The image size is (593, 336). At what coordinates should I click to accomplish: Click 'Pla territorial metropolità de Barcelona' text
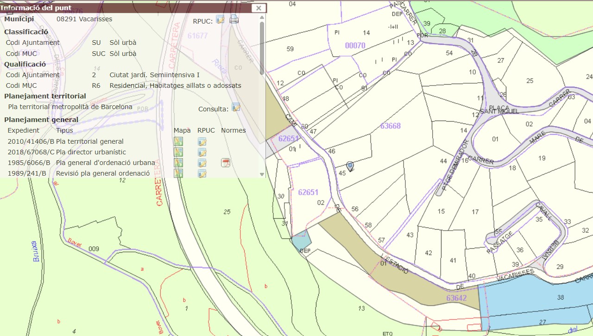pos(70,107)
